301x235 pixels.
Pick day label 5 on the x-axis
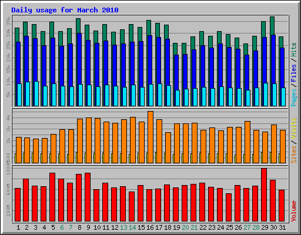[x=53, y=227]
